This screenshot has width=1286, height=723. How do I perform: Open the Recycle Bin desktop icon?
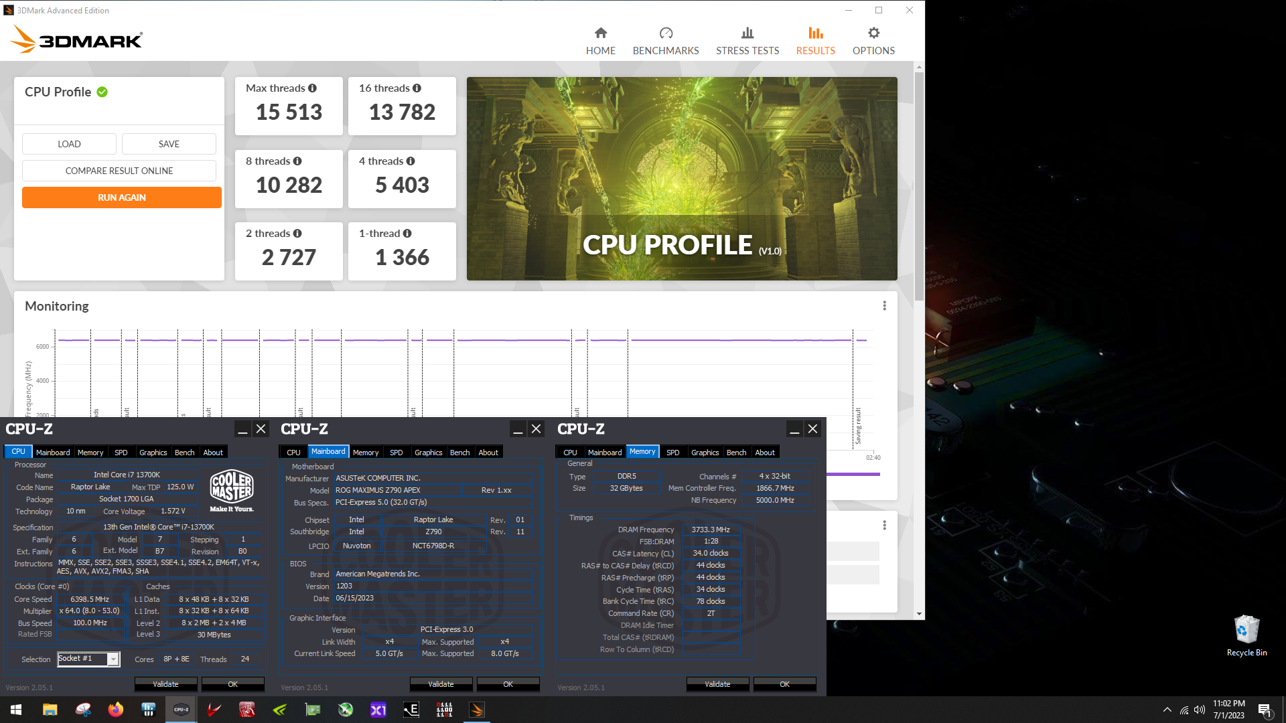pyautogui.click(x=1246, y=636)
